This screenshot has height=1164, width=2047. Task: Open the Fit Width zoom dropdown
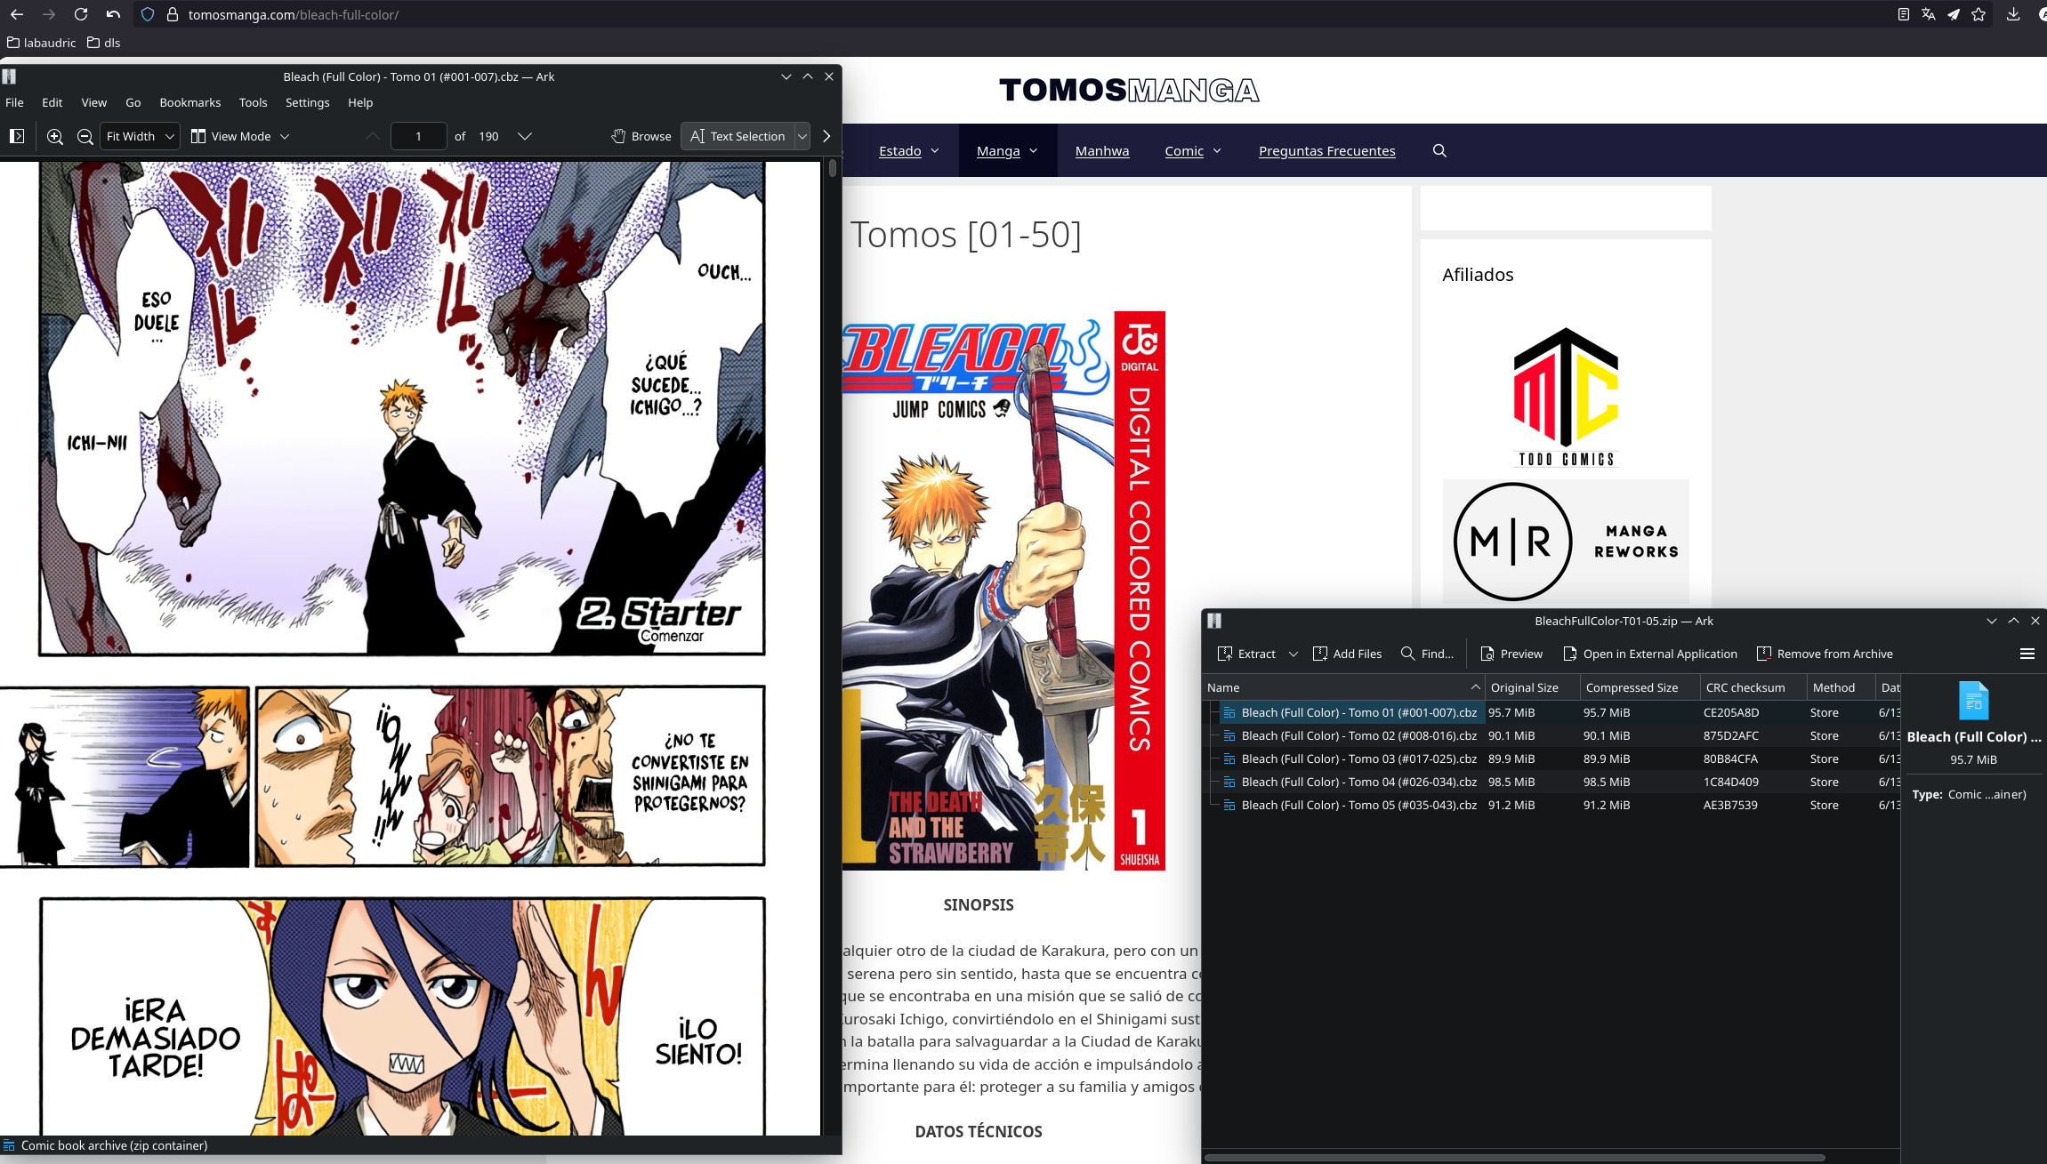(x=140, y=136)
